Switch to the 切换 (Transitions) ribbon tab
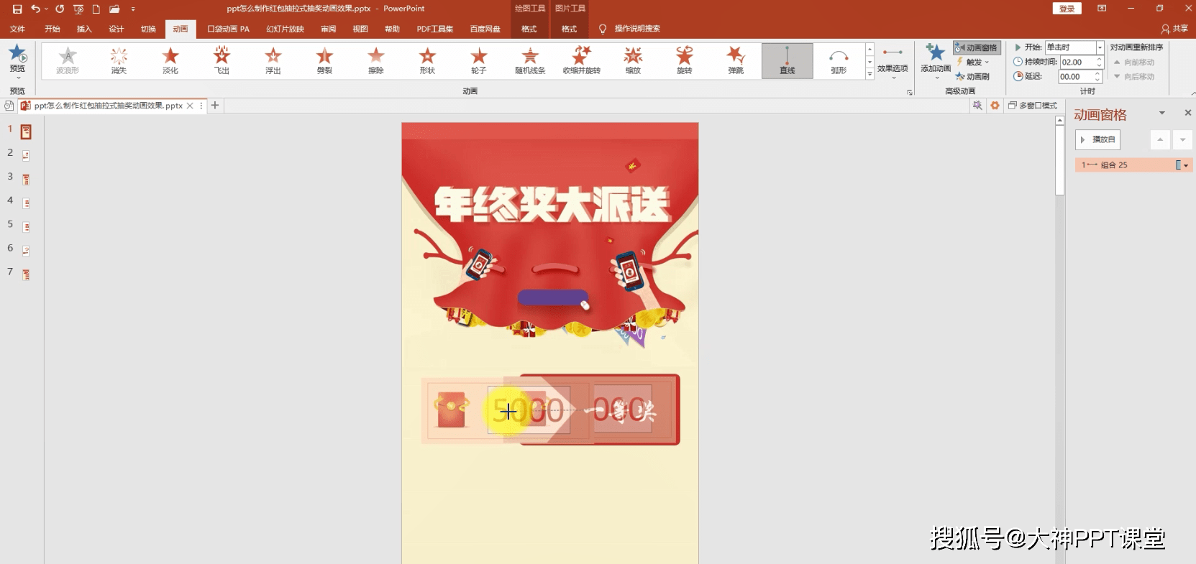The width and height of the screenshot is (1196, 564). (148, 29)
